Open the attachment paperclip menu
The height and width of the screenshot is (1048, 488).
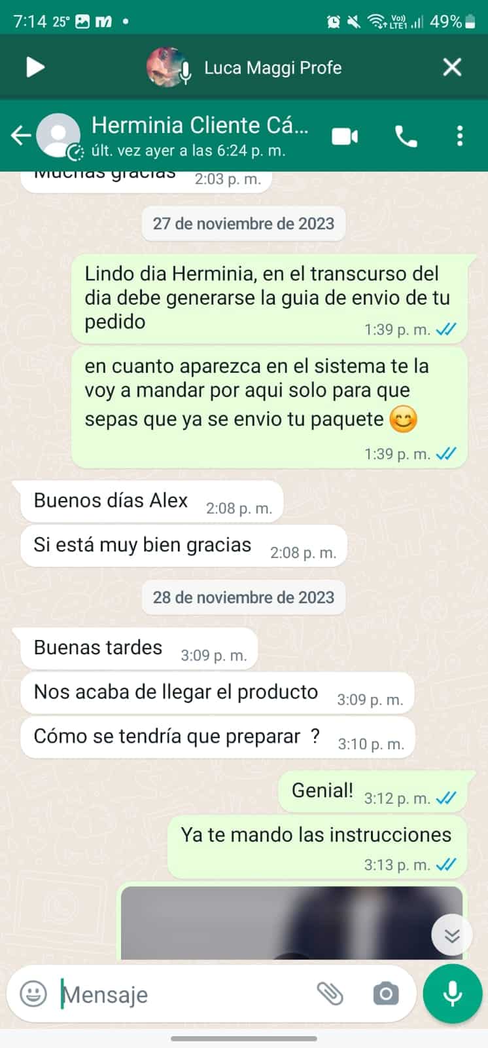coord(330,994)
